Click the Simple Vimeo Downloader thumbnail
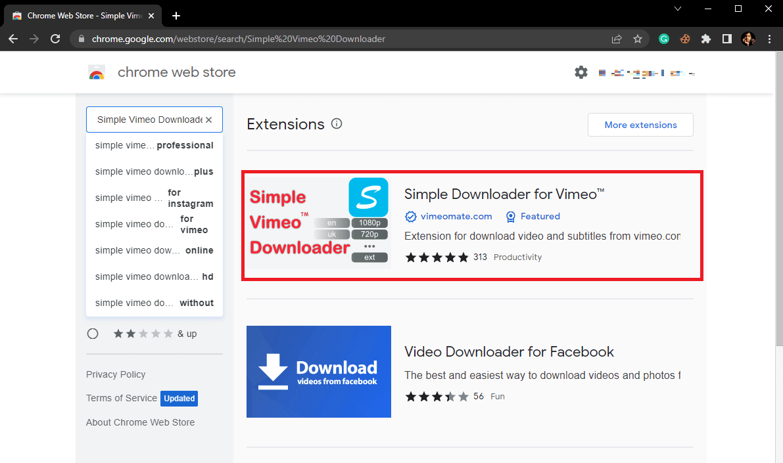Screen dimensions: 783x463 click(319, 223)
